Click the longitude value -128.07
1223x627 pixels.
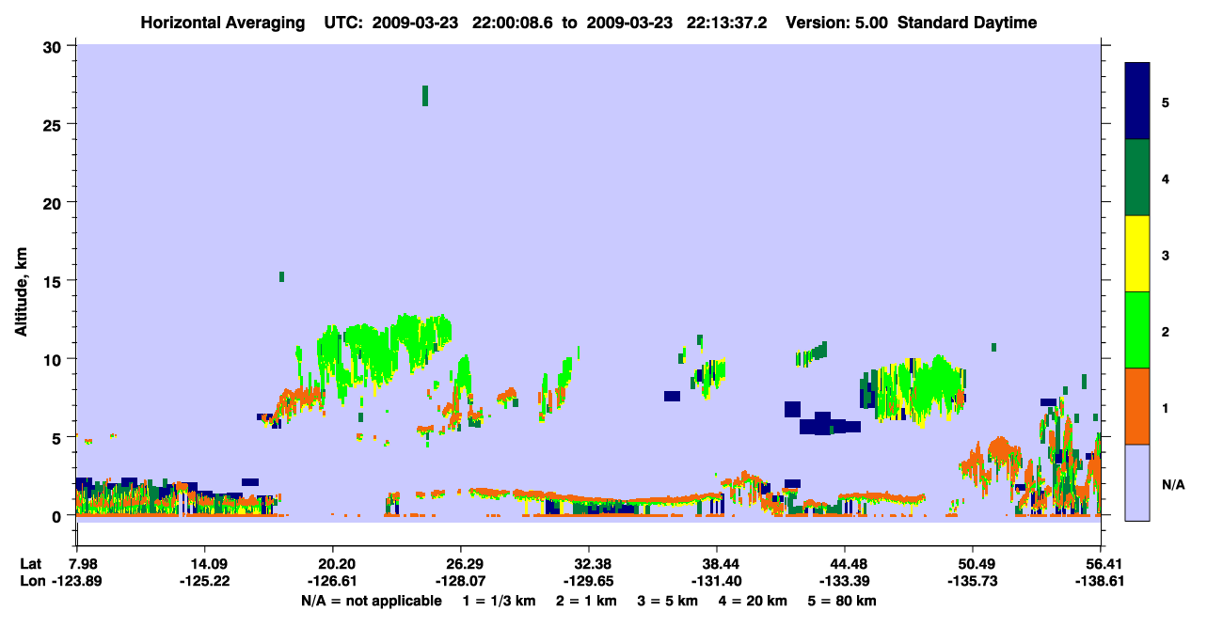coord(460,581)
